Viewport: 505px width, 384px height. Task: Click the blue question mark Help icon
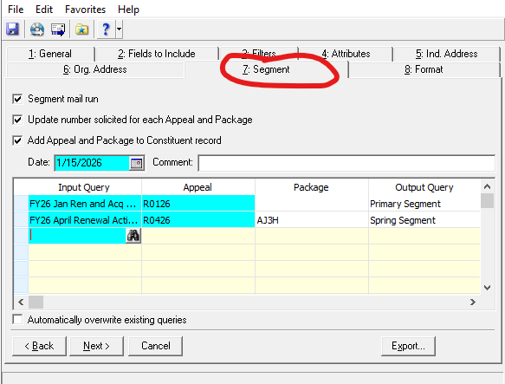click(106, 29)
